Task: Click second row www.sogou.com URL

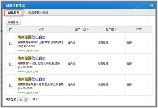Action: [28, 71]
